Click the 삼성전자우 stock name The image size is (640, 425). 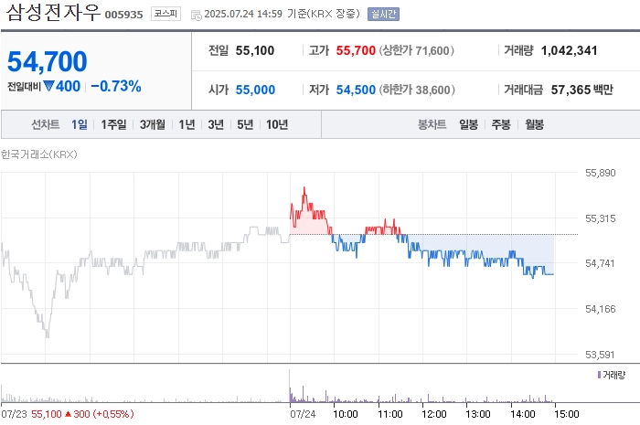53,12
